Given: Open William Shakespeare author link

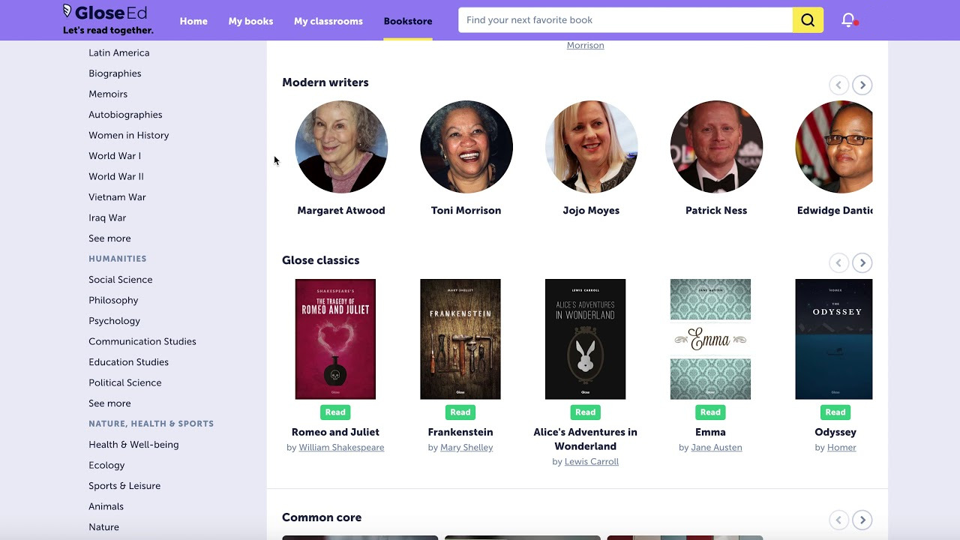Looking at the screenshot, I should tap(341, 448).
